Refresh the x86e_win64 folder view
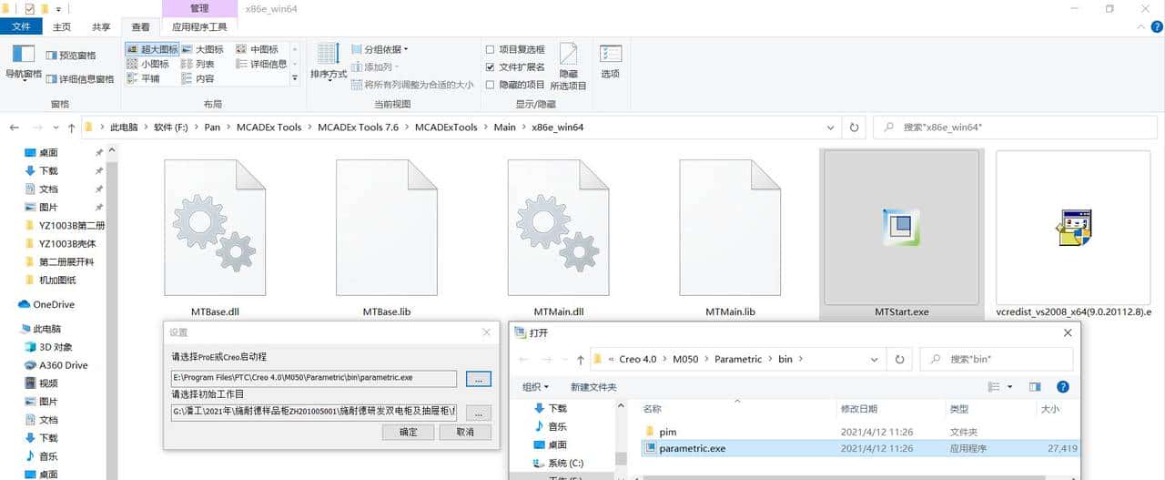This screenshot has height=480, width=1165. click(854, 128)
